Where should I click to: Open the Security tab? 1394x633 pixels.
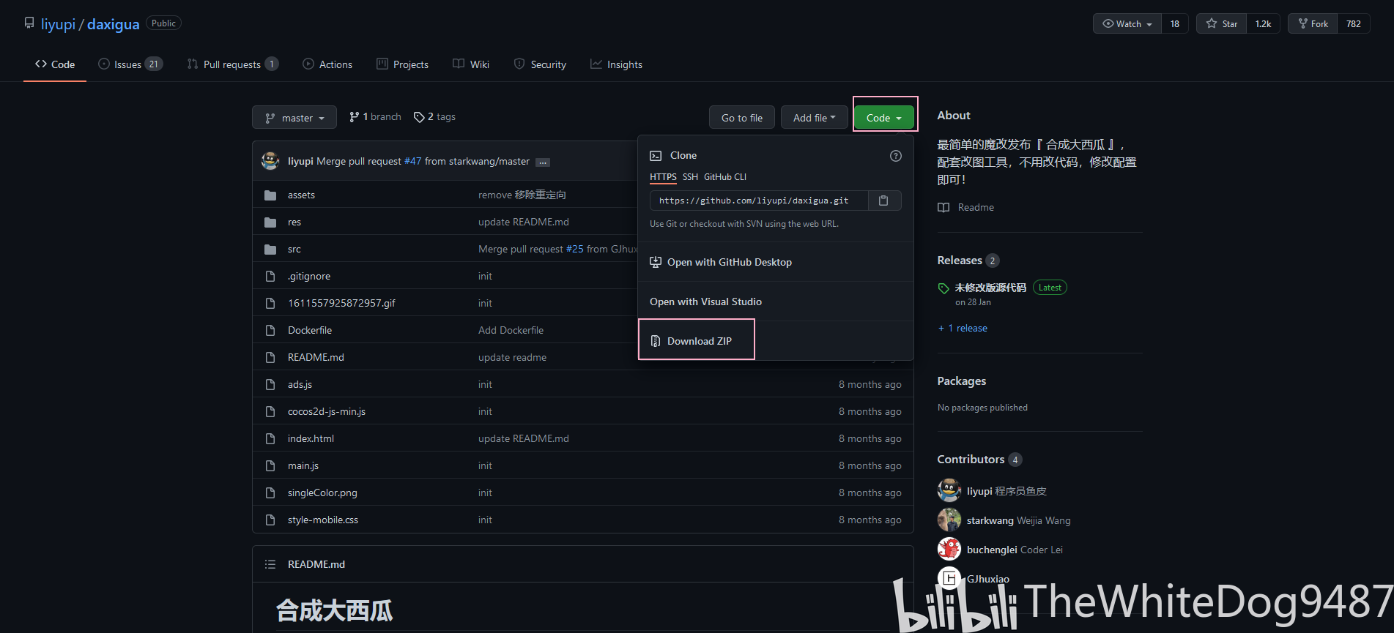tap(540, 64)
